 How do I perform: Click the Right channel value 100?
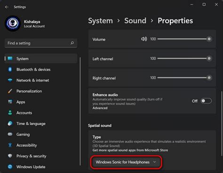coord(153,78)
